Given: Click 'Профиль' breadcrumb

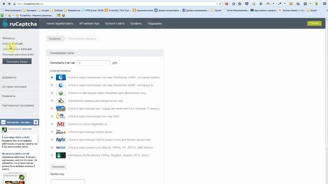Looking at the screenshot, I should (x=55, y=39).
